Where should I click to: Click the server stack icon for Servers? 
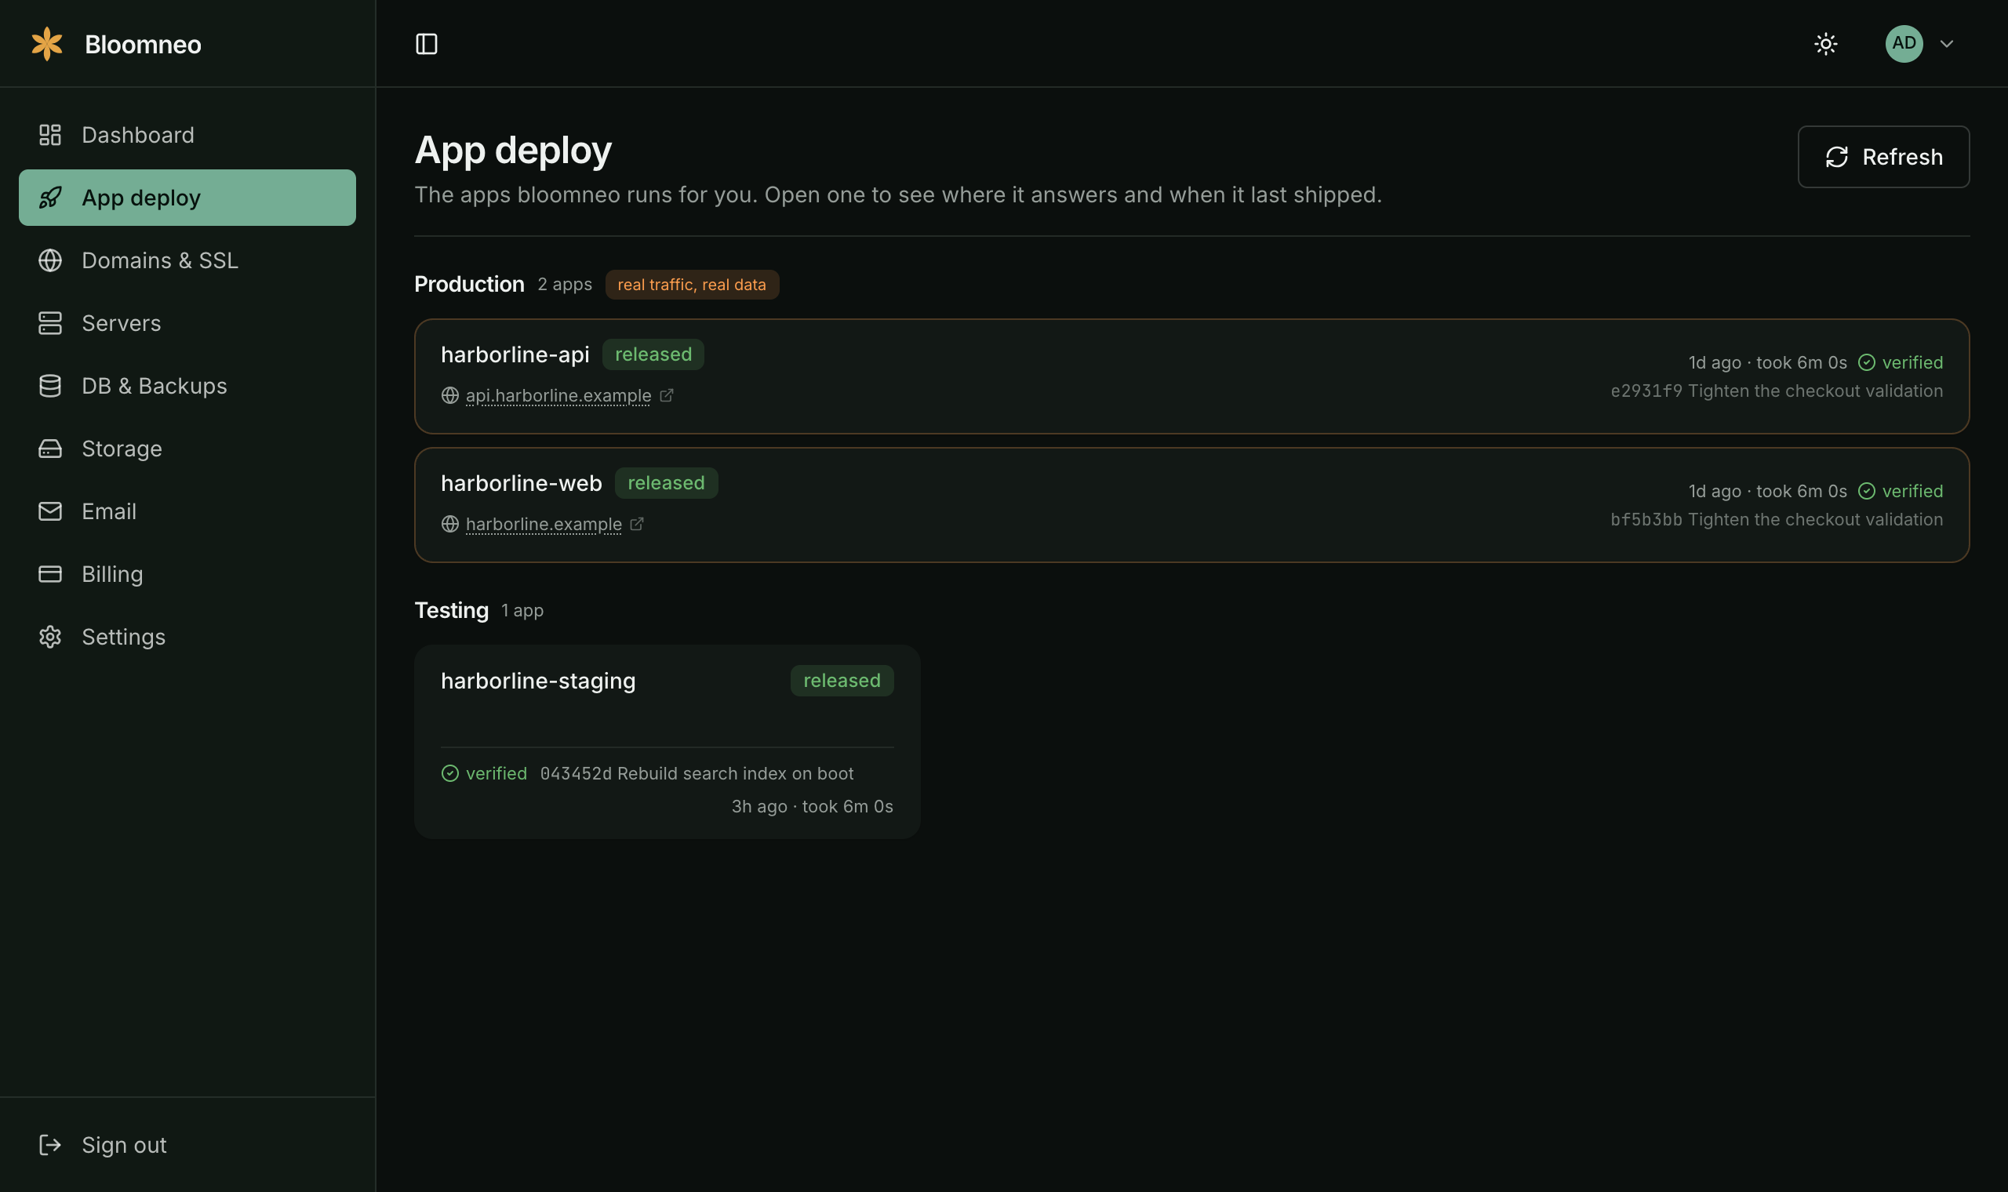click(49, 323)
